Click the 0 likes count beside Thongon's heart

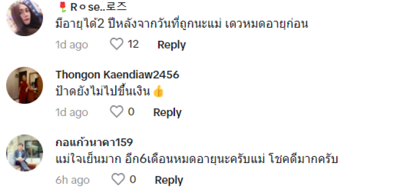click(x=131, y=111)
